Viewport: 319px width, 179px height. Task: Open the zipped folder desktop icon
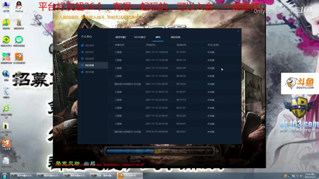coord(6,128)
